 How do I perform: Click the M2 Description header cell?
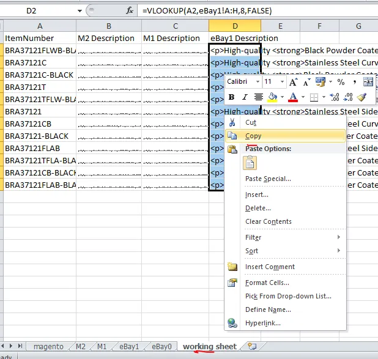(x=109, y=39)
